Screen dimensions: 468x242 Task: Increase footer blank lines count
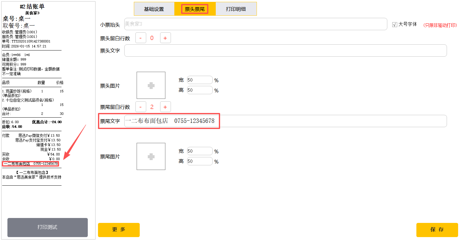(x=165, y=107)
